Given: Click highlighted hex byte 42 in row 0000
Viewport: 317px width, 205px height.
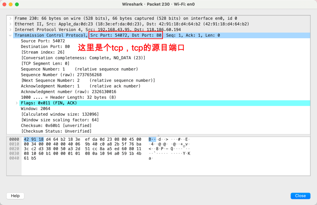Looking at the screenshot, I should coord(26,139).
